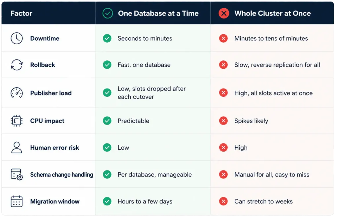Click the calendar icon for Migration window
This screenshot has height=219, width=338.
(17, 201)
